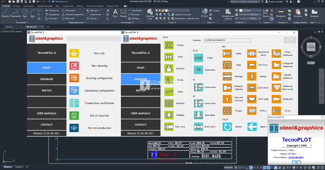Click OK in About TecnoPLOT dialog
The height and width of the screenshot is (170, 325).
pos(296,162)
